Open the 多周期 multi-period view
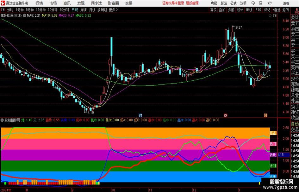 (x=102, y=10)
